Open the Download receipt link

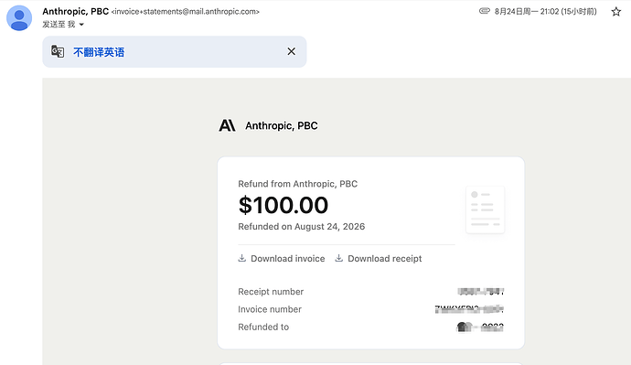(x=384, y=258)
